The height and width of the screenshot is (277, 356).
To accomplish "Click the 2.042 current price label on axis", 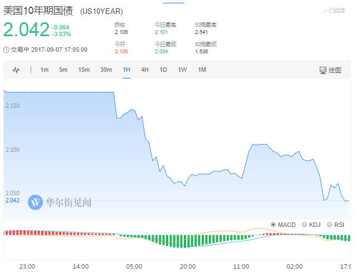I will pos(11,200).
